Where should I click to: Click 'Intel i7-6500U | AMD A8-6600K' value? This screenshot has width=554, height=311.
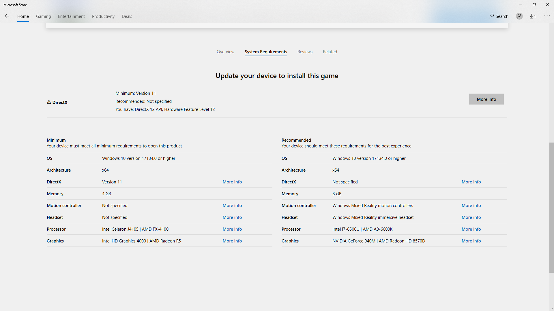362,229
